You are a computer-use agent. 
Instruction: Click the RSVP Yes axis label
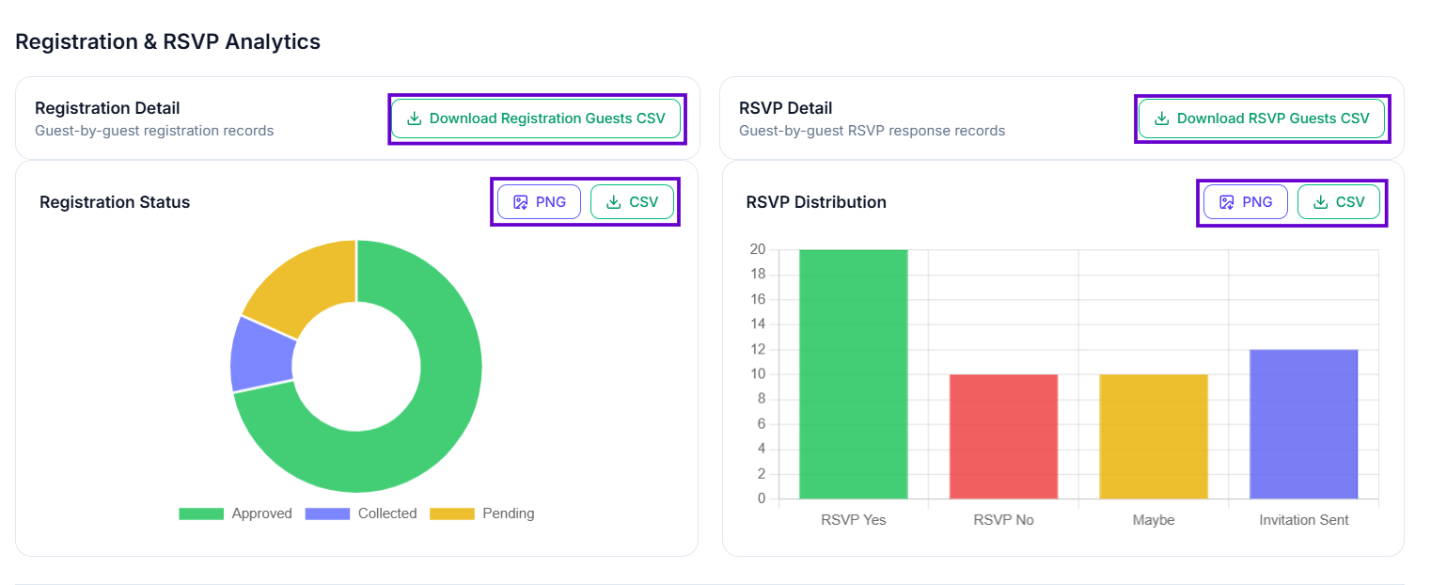tap(854, 520)
